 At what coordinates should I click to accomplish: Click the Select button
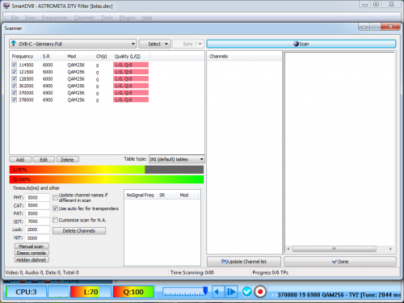tap(154, 44)
